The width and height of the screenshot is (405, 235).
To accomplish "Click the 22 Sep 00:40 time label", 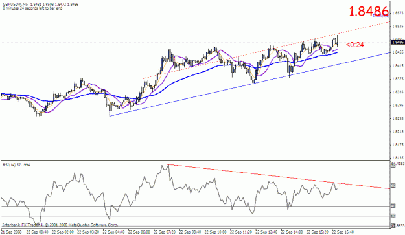I will tap(37, 232).
